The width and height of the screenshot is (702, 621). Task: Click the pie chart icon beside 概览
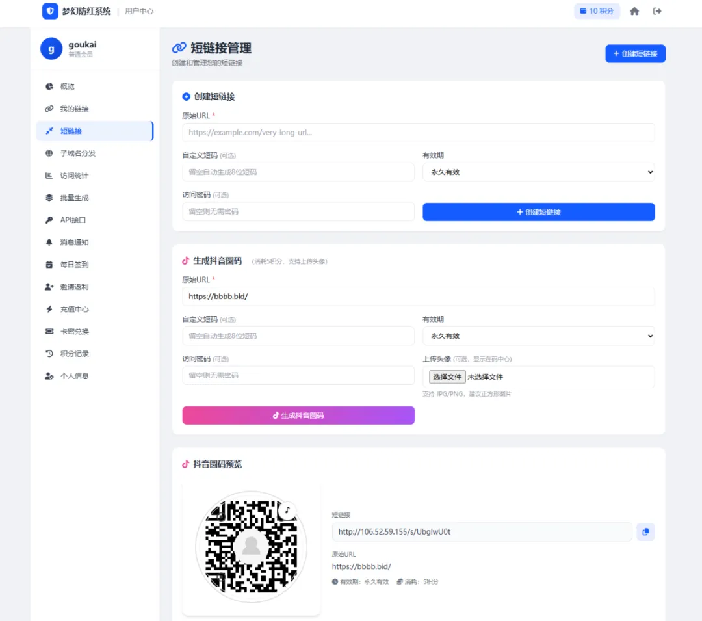pyautogui.click(x=49, y=86)
